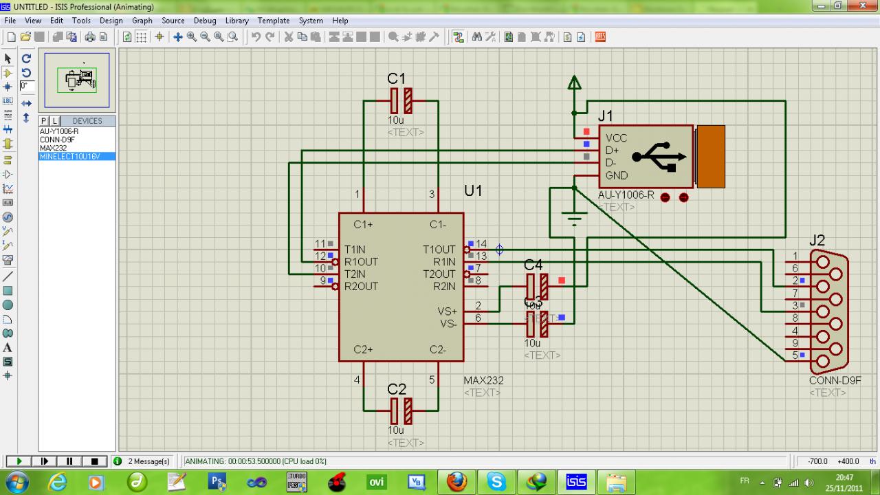
Task: Click the Wire Label mode icon
Action: click(8, 101)
